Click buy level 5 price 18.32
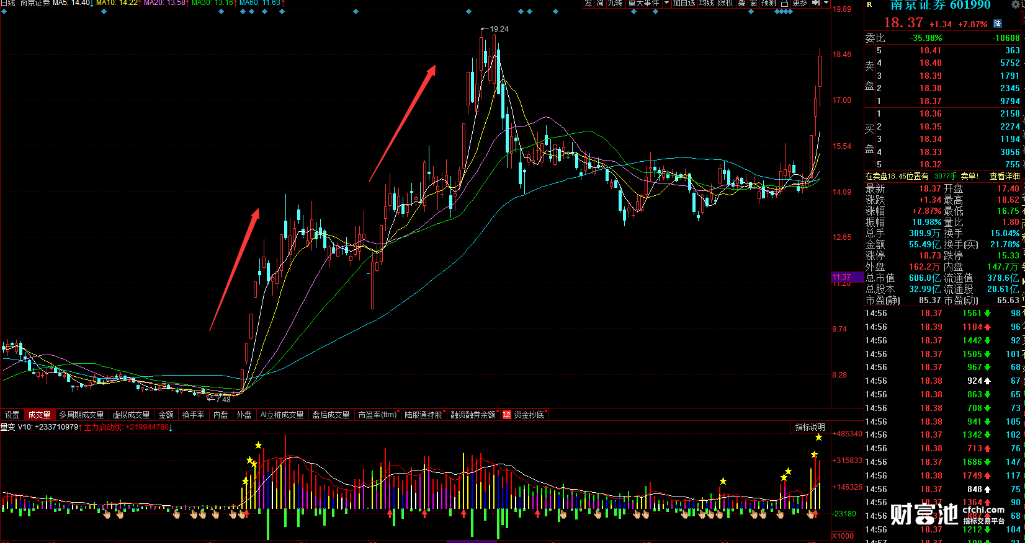1025x543 pixels. 930,165
